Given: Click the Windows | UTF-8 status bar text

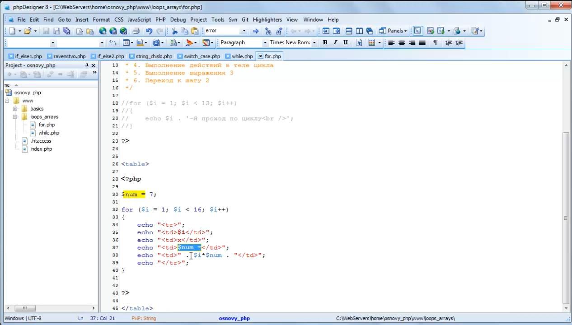Looking at the screenshot, I should pyautogui.click(x=23, y=318).
